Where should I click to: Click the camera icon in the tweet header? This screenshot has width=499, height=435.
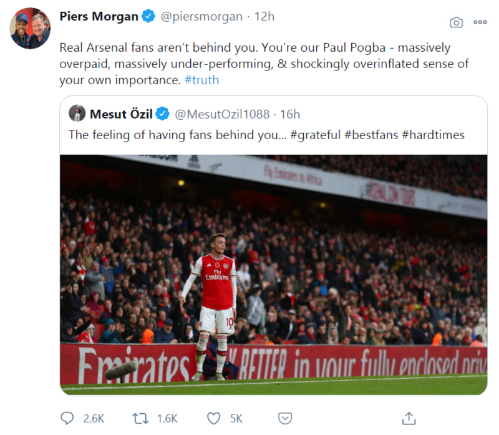point(457,22)
